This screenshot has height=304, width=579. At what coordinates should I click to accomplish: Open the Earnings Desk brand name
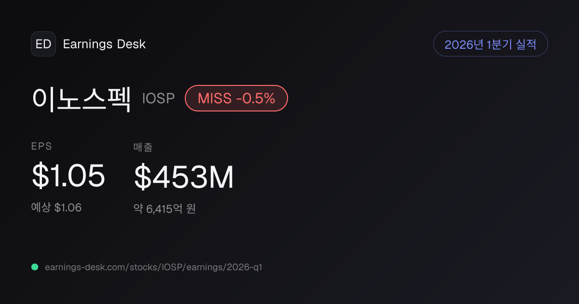point(104,44)
